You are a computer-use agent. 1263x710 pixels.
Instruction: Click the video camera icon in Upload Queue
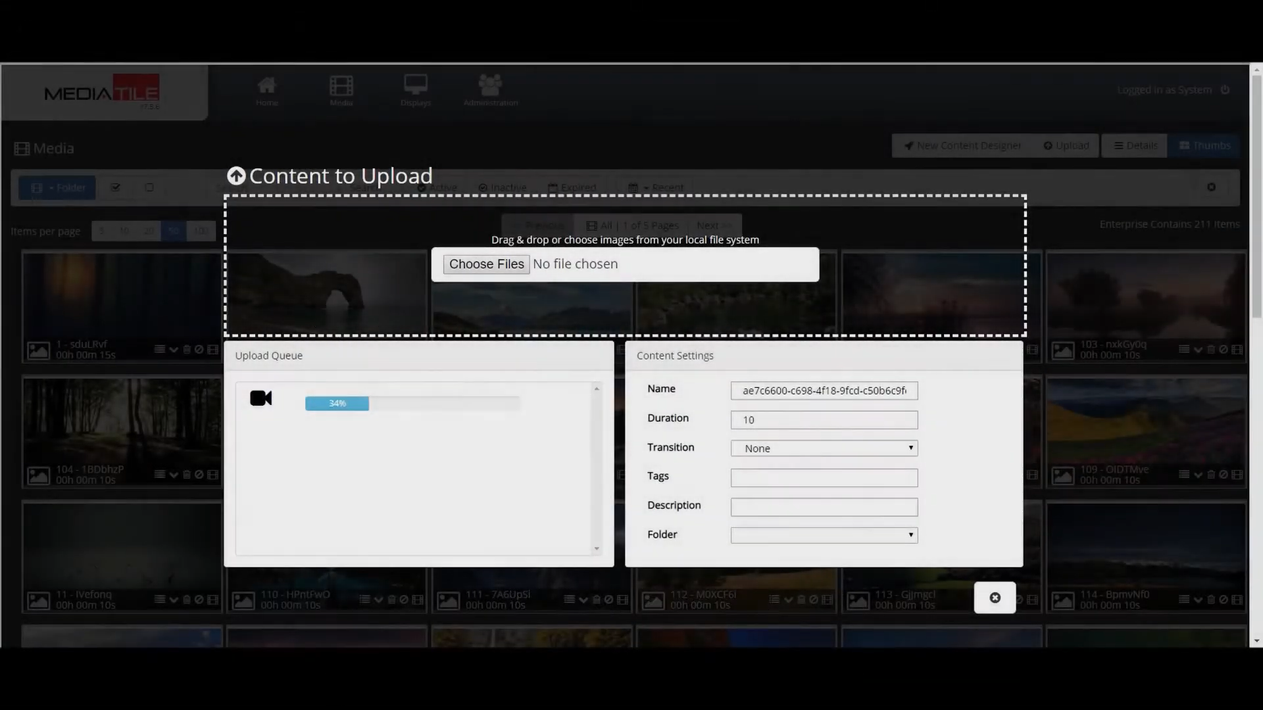click(260, 398)
